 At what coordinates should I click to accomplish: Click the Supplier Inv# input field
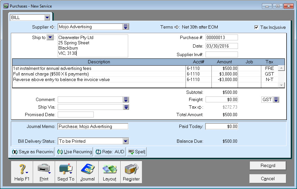coord(222,54)
